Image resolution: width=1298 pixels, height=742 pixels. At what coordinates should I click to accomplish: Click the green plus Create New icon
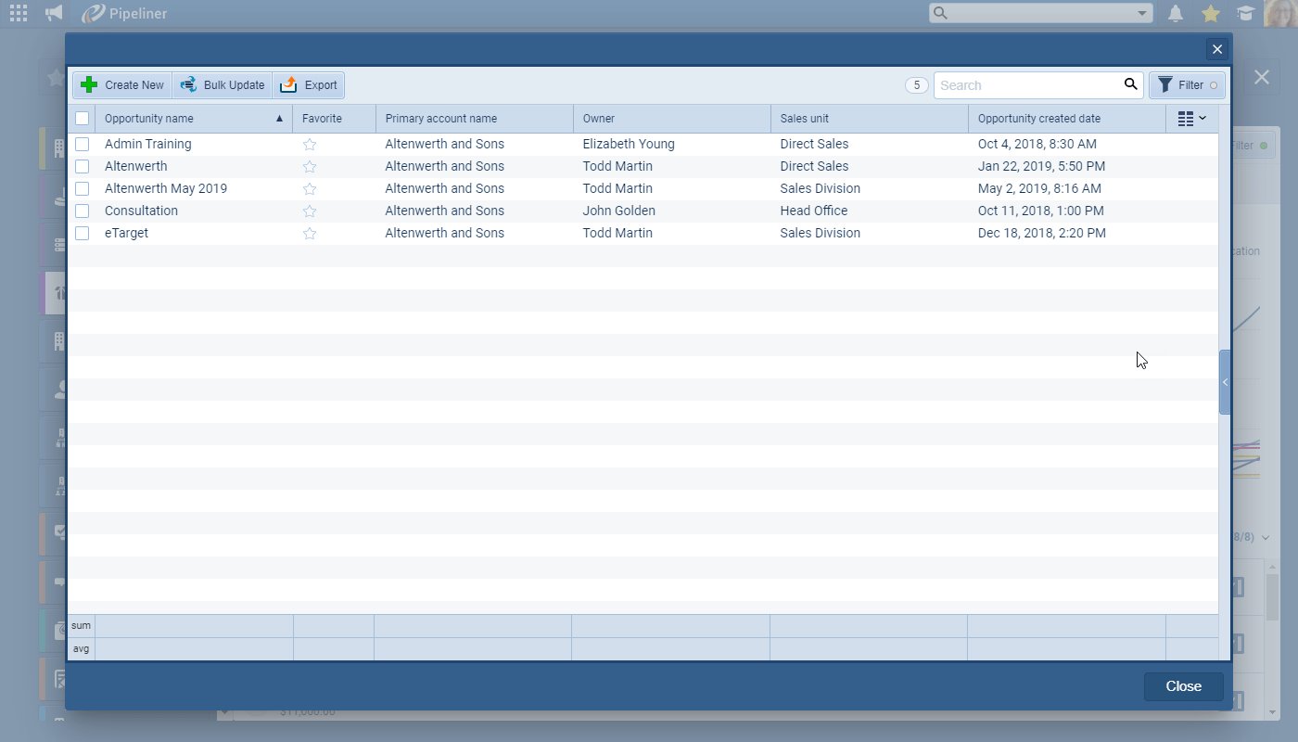tap(89, 85)
